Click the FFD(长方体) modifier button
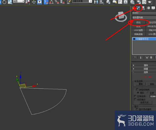Viewport: 156px width, 130px height. 151,26
